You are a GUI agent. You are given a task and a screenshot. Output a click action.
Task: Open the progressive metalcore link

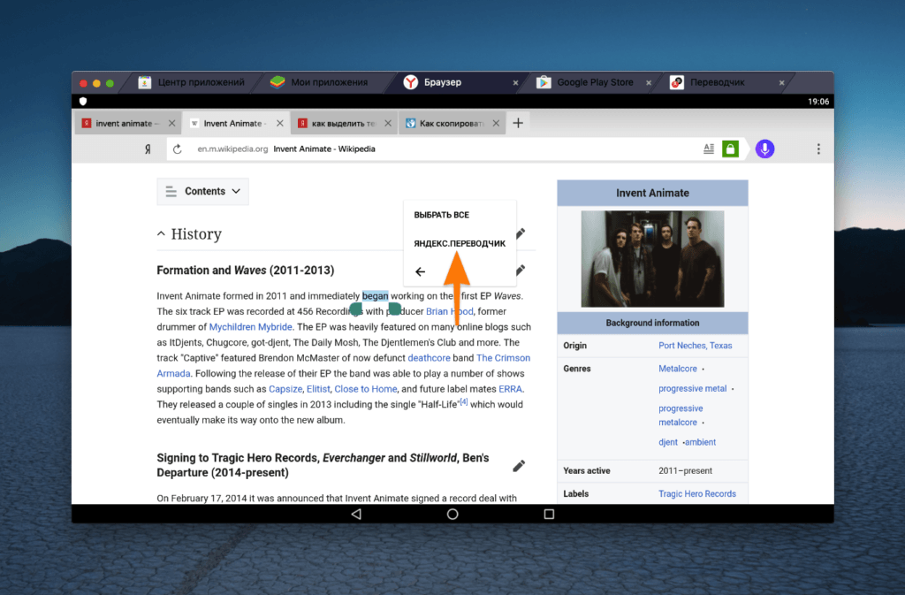click(x=681, y=416)
